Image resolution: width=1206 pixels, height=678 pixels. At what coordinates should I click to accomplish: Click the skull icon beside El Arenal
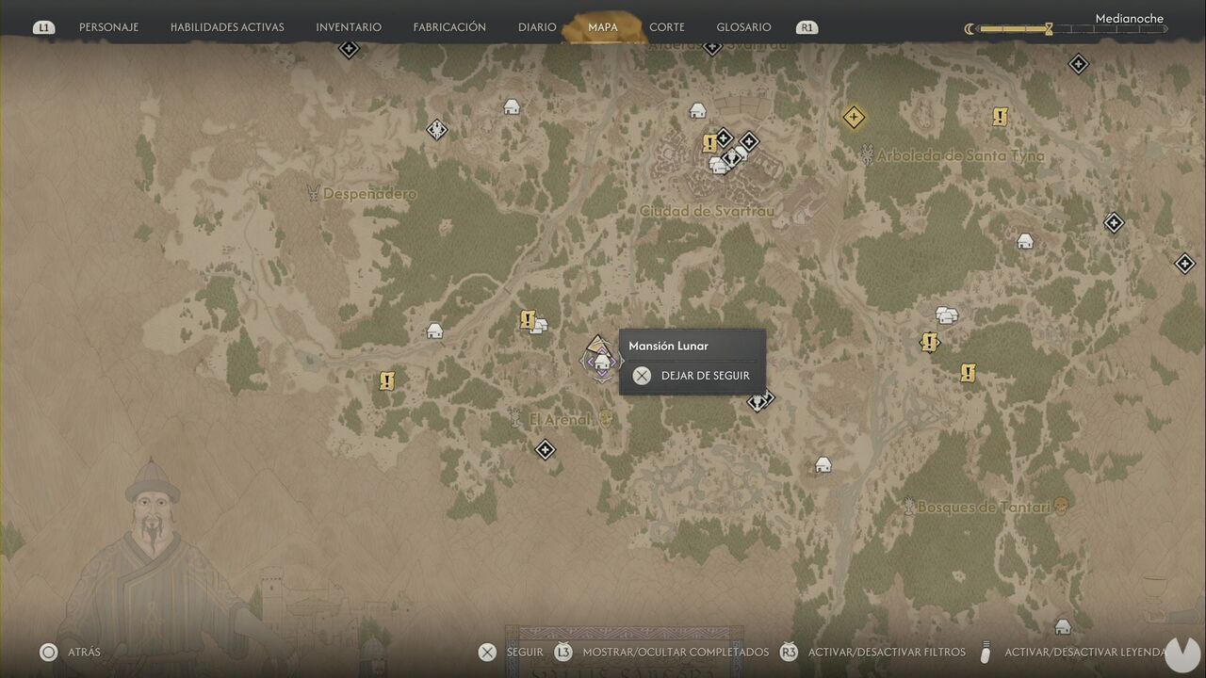[606, 419]
